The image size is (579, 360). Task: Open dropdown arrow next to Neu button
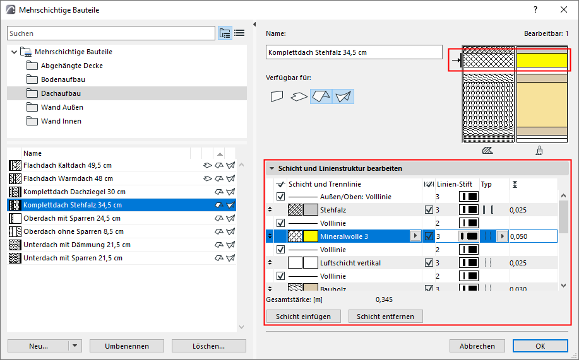(x=75, y=346)
